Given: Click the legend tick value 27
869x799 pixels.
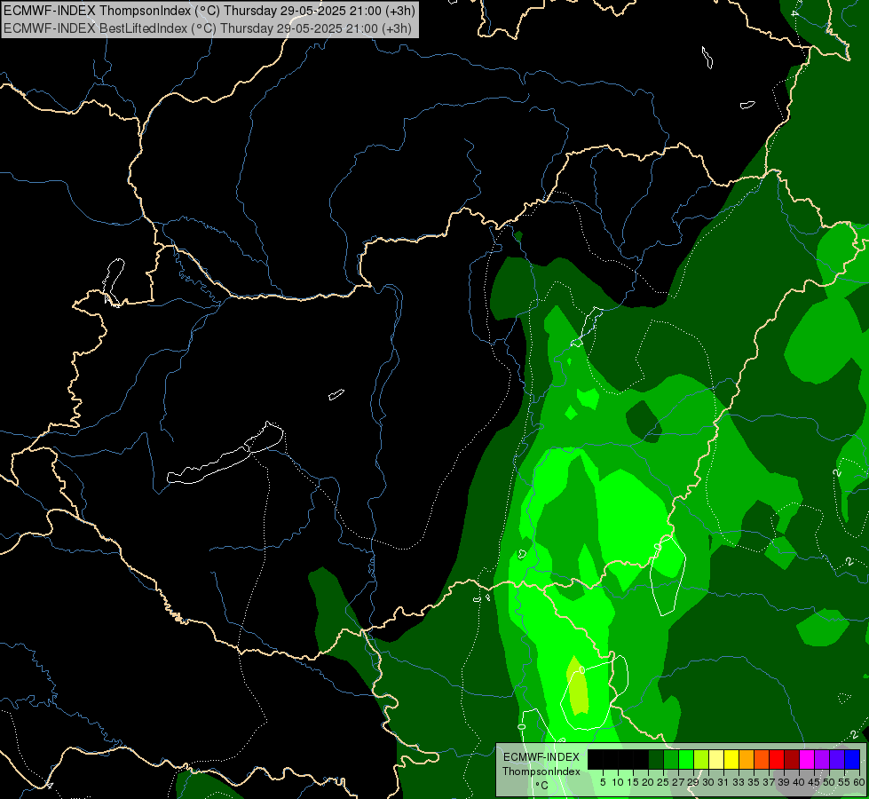Looking at the screenshot, I should pos(678,782).
